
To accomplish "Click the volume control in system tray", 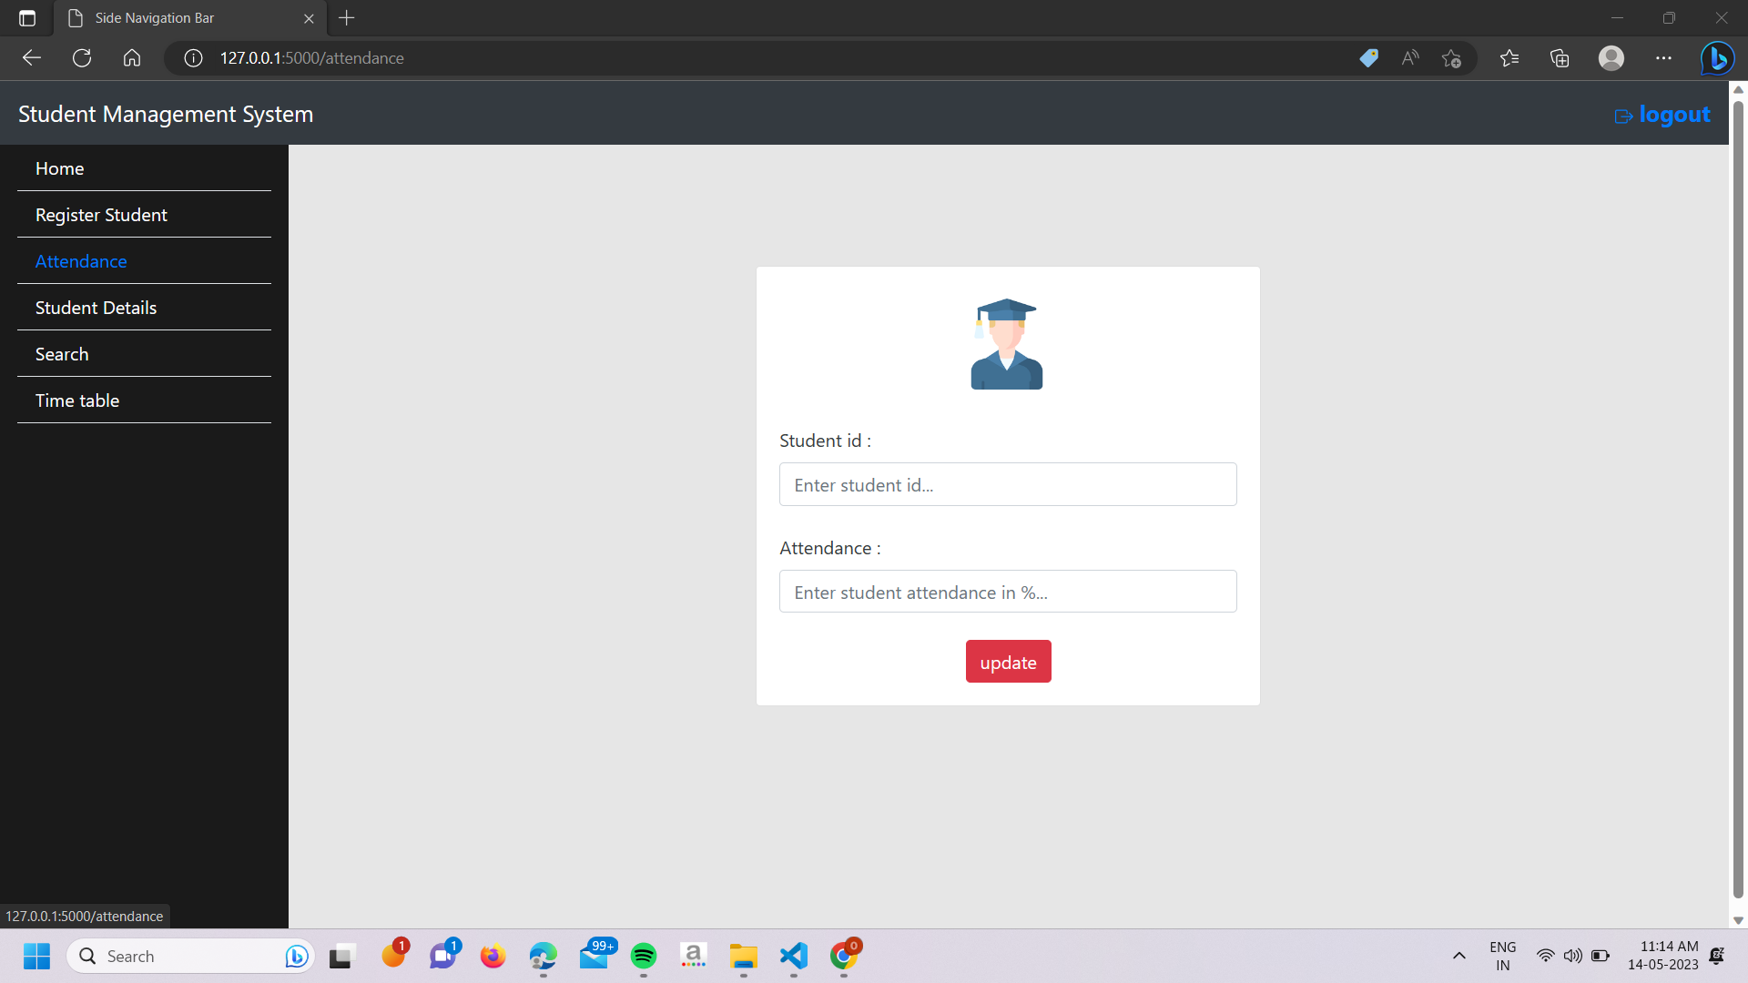I will pyautogui.click(x=1573, y=956).
